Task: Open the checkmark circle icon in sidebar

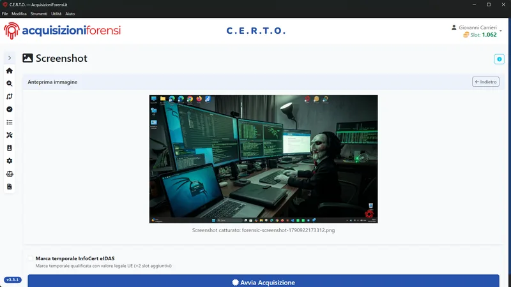Action: (10, 109)
